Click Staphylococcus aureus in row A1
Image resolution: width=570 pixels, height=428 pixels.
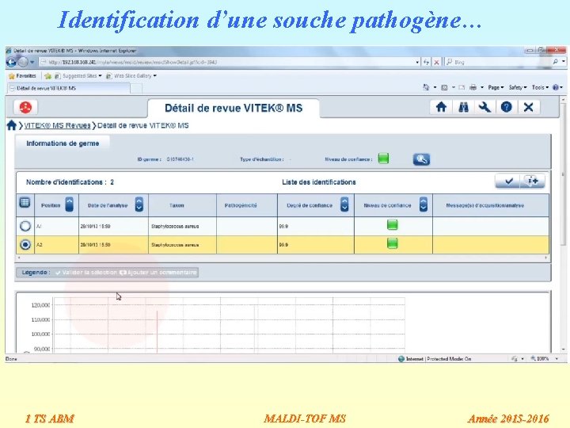click(x=175, y=226)
